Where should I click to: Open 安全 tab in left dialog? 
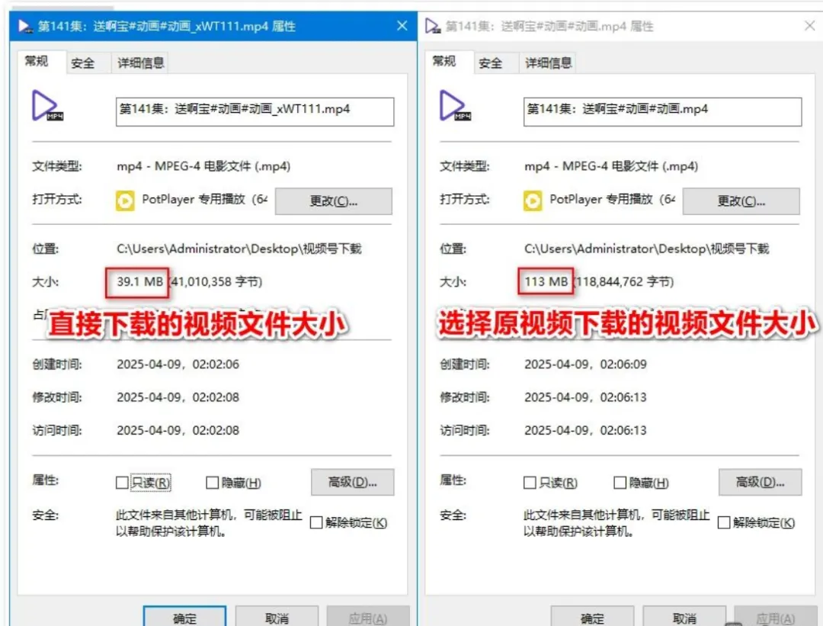[82, 63]
